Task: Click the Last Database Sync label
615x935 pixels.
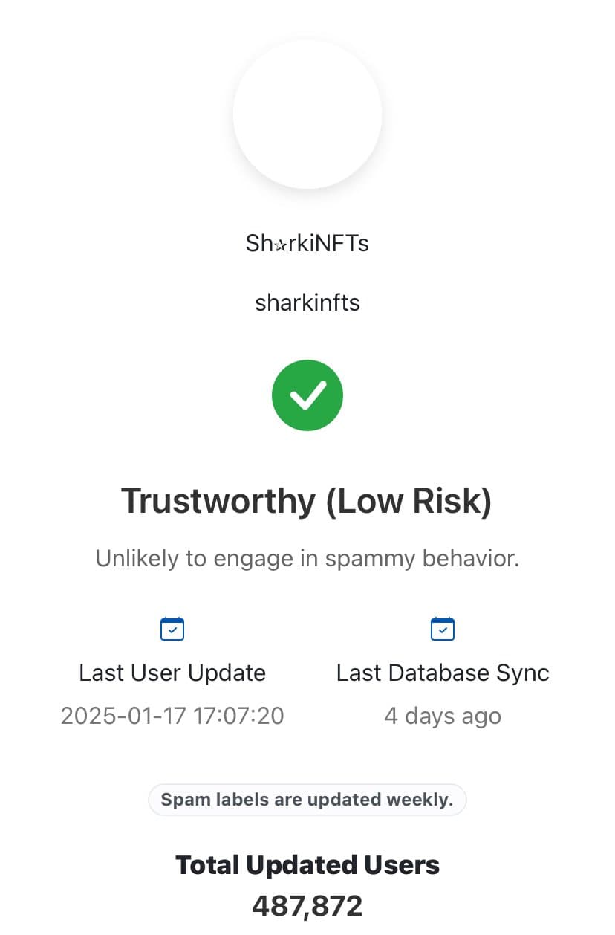Action: point(443,673)
